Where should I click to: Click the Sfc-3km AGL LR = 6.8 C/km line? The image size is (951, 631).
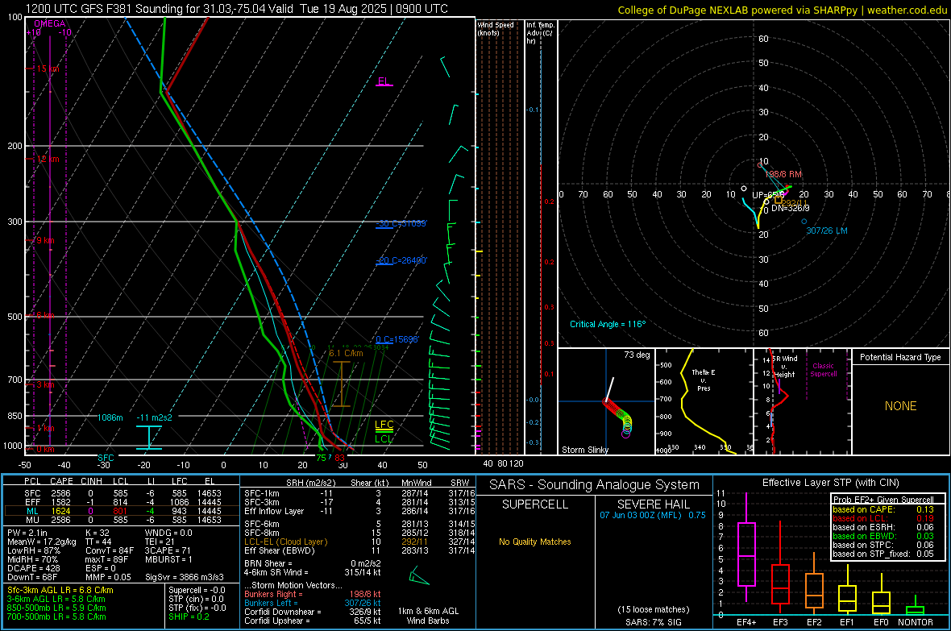point(60,590)
